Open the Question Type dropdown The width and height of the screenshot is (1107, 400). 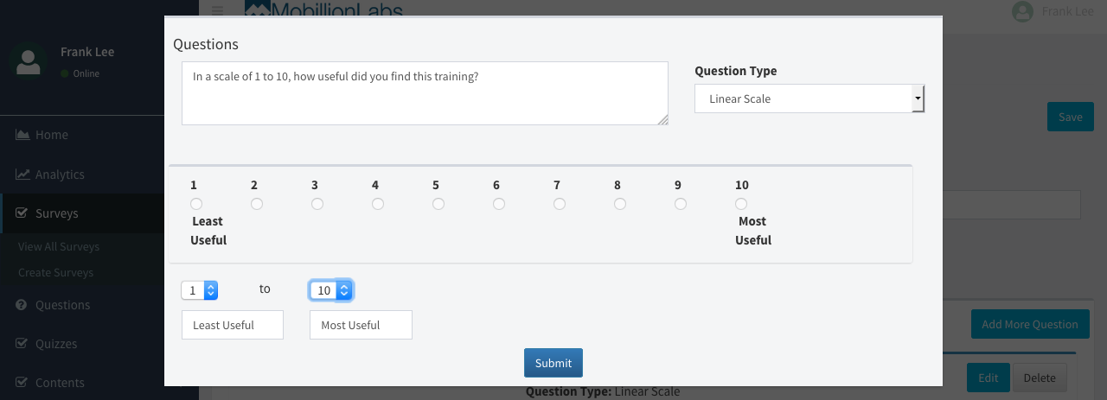(809, 98)
